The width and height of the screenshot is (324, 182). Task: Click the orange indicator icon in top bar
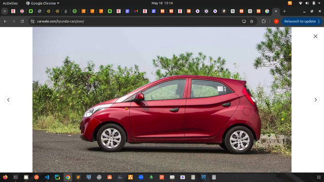click(x=290, y=3)
